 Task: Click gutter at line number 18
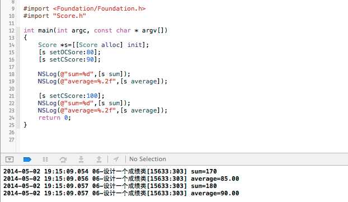tap(12, 74)
